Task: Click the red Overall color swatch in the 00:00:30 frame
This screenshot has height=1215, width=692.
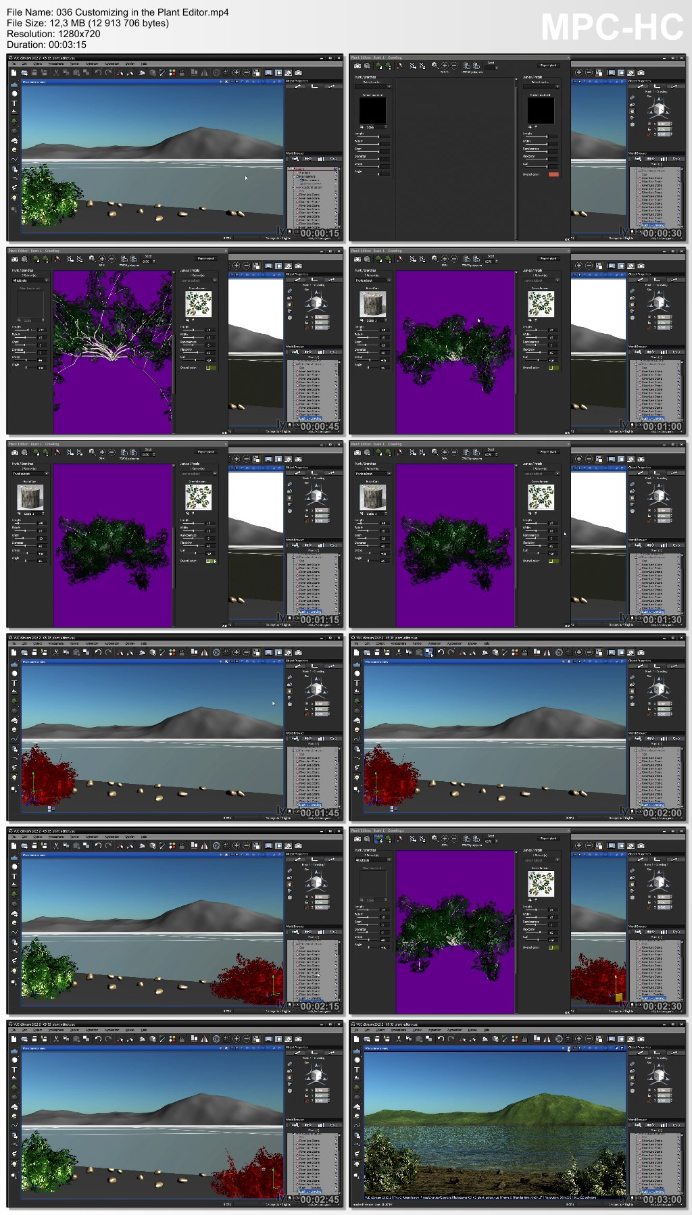Action: [553, 174]
